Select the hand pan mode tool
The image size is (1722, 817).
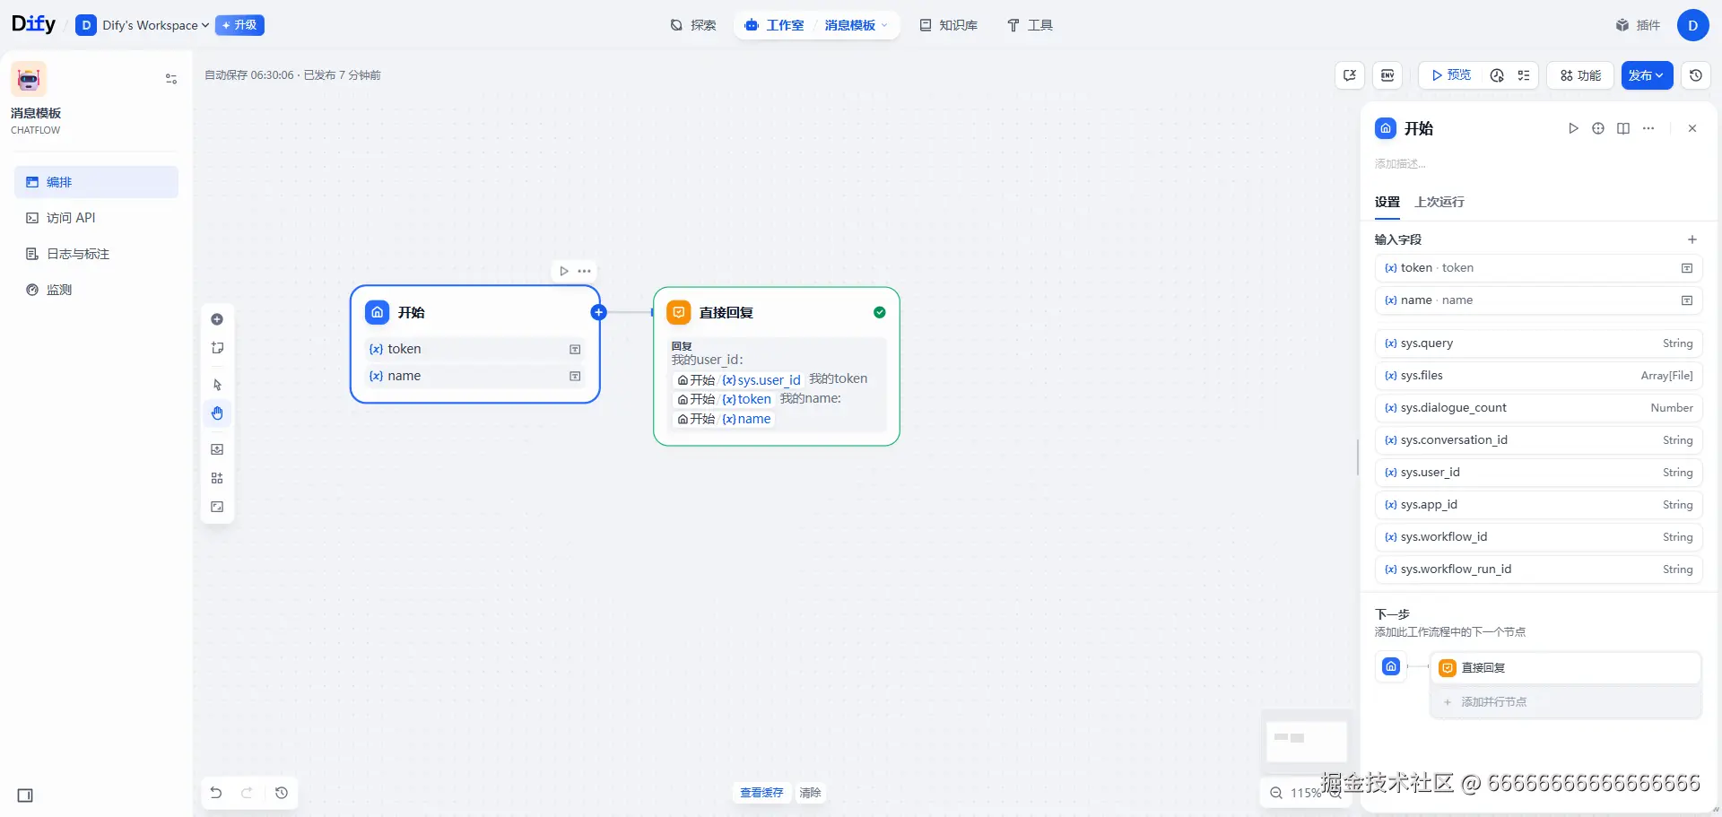(x=217, y=413)
